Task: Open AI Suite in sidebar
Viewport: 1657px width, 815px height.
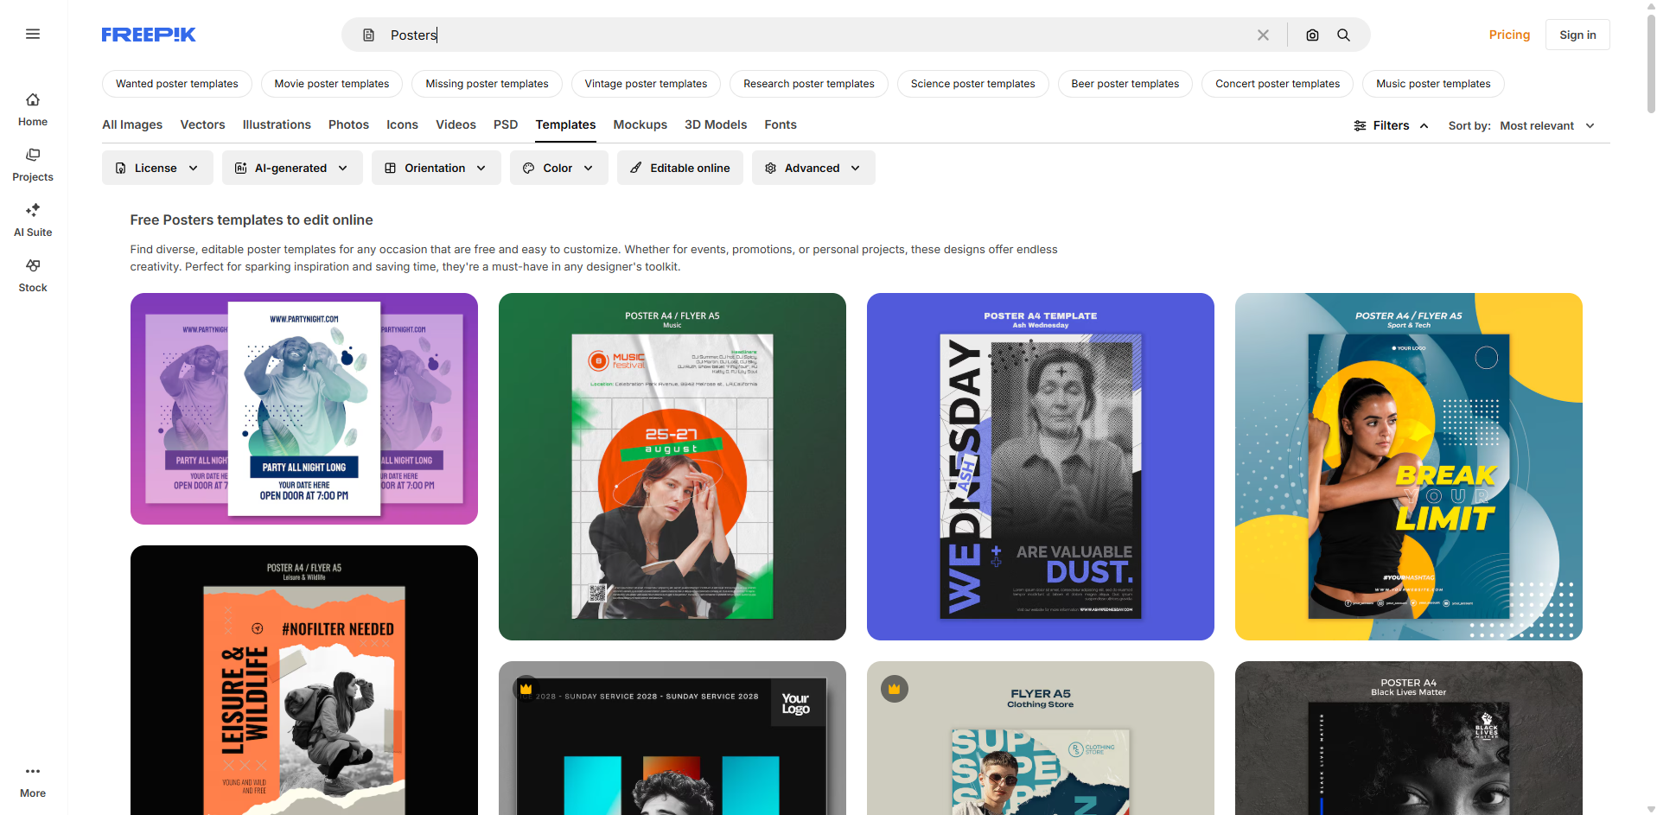Action: [x=33, y=220]
